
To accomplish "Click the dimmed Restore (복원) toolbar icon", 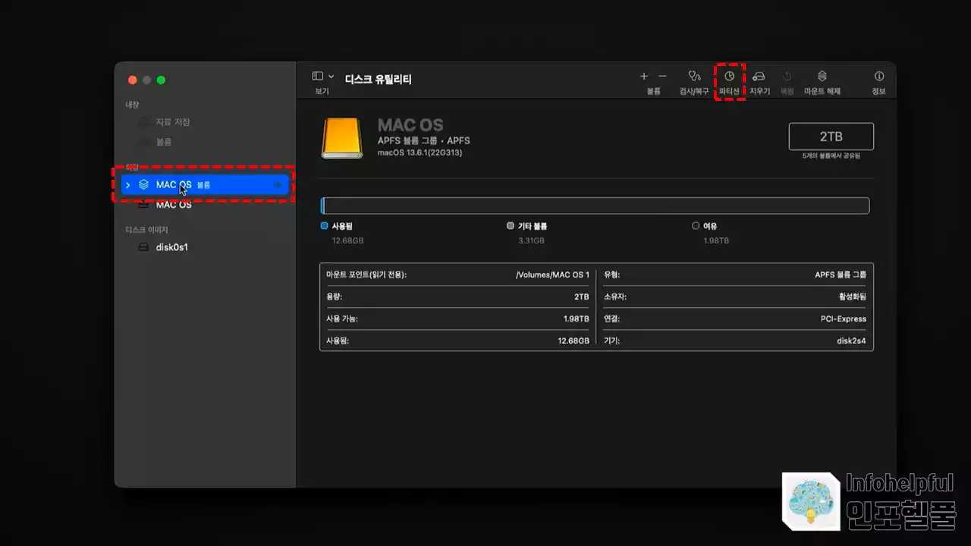I will [x=787, y=77].
